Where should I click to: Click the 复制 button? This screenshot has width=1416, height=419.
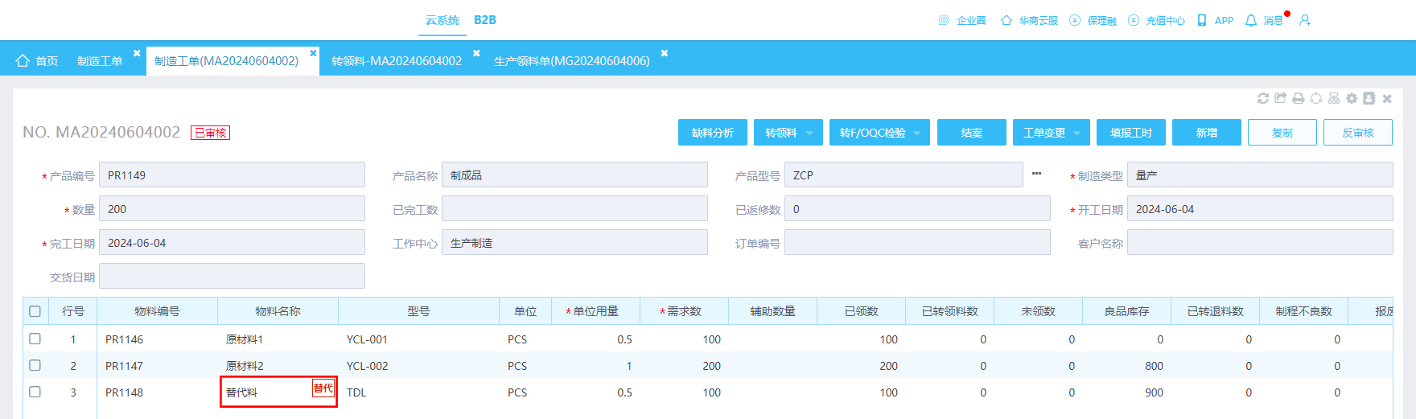1282,133
